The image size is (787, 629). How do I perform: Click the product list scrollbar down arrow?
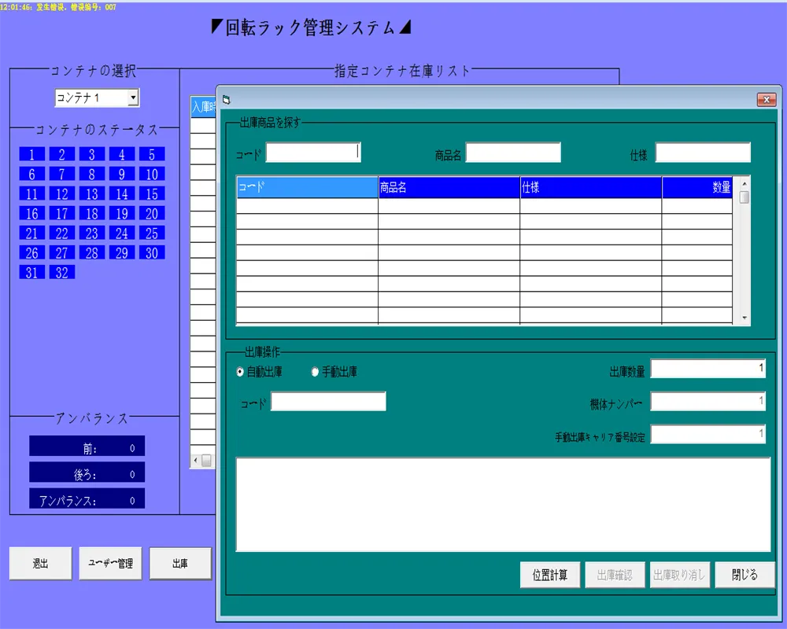[x=745, y=318]
